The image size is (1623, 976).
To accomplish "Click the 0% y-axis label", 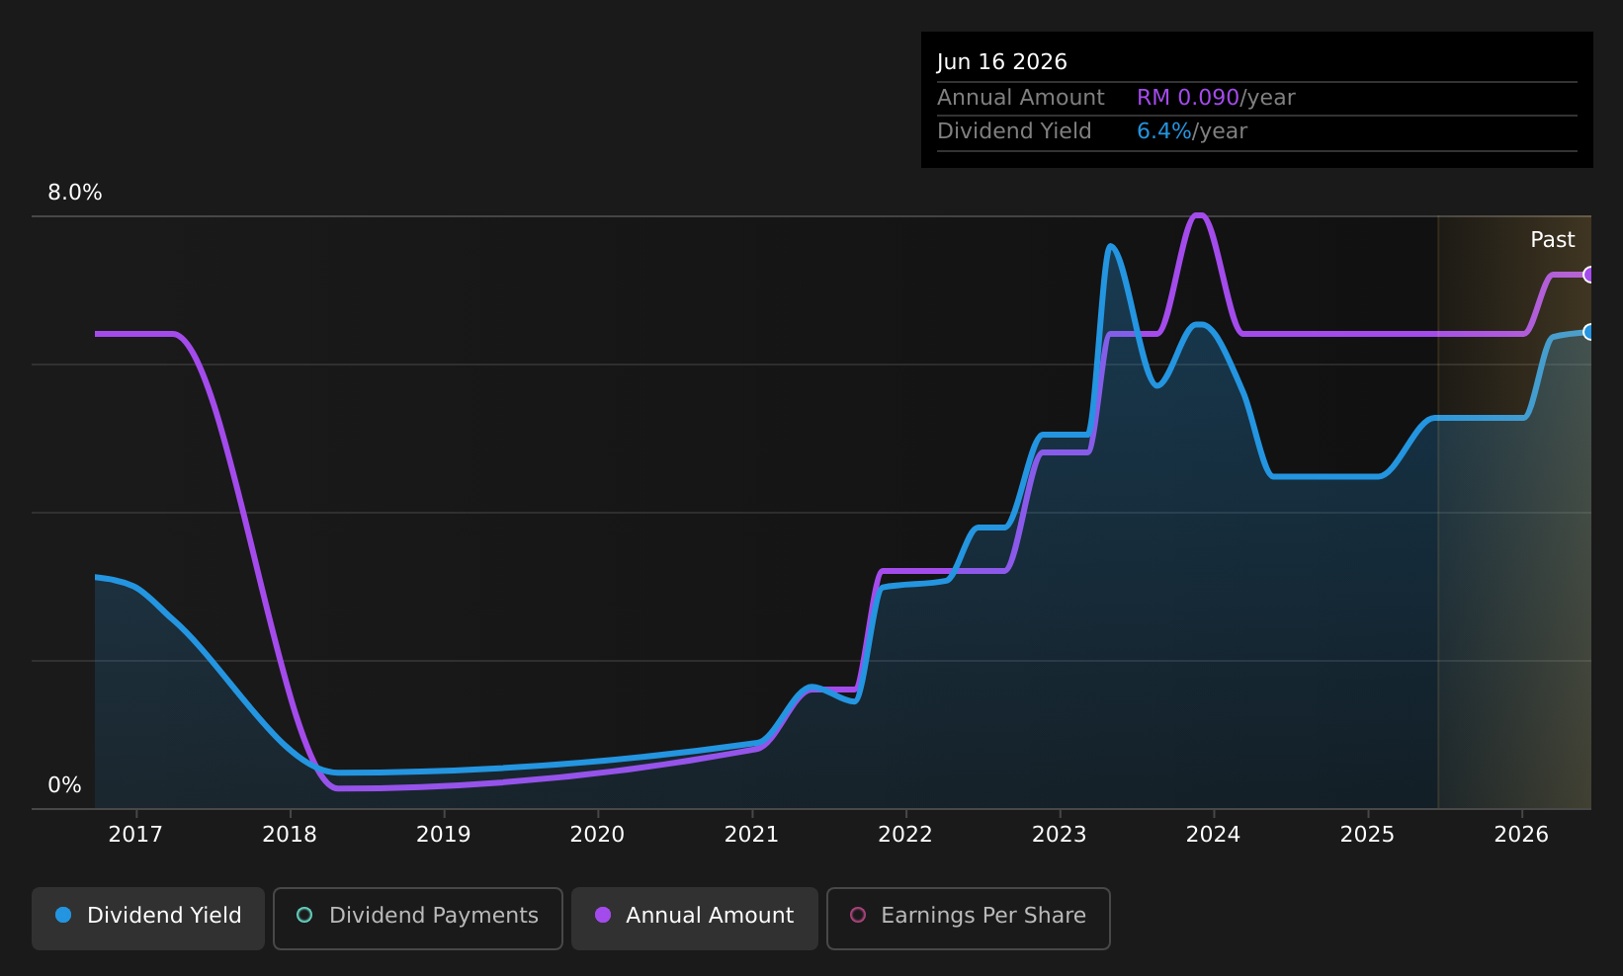I will pyautogui.click(x=65, y=785).
